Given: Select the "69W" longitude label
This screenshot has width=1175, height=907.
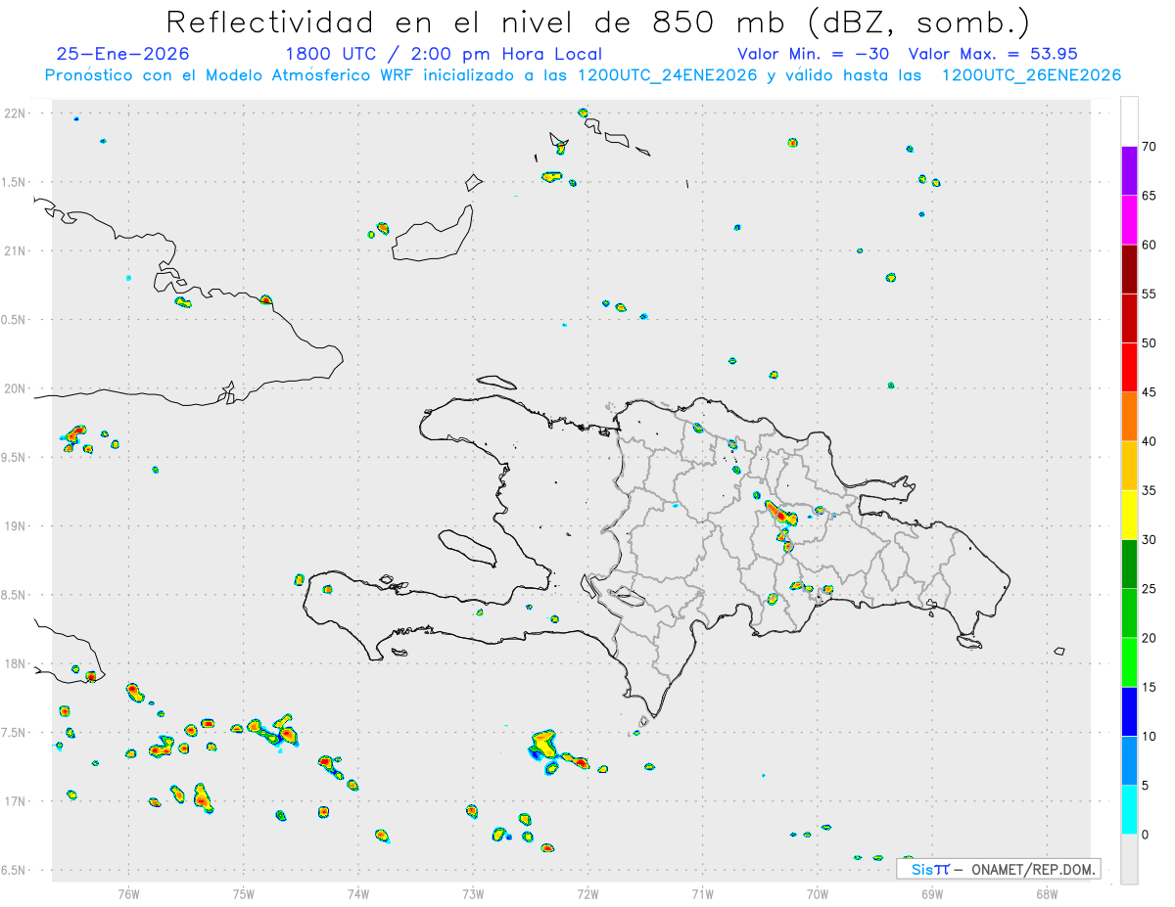Looking at the screenshot, I should pyautogui.click(x=932, y=893).
